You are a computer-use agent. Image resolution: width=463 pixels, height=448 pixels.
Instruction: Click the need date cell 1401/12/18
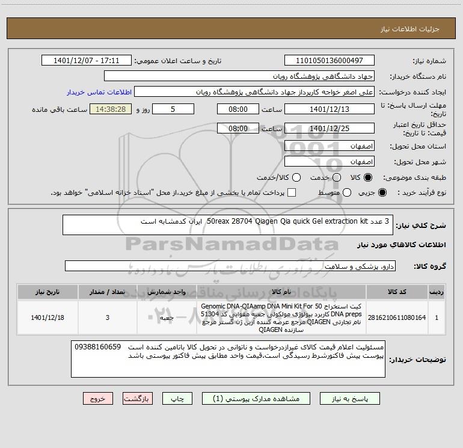click(48, 318)
